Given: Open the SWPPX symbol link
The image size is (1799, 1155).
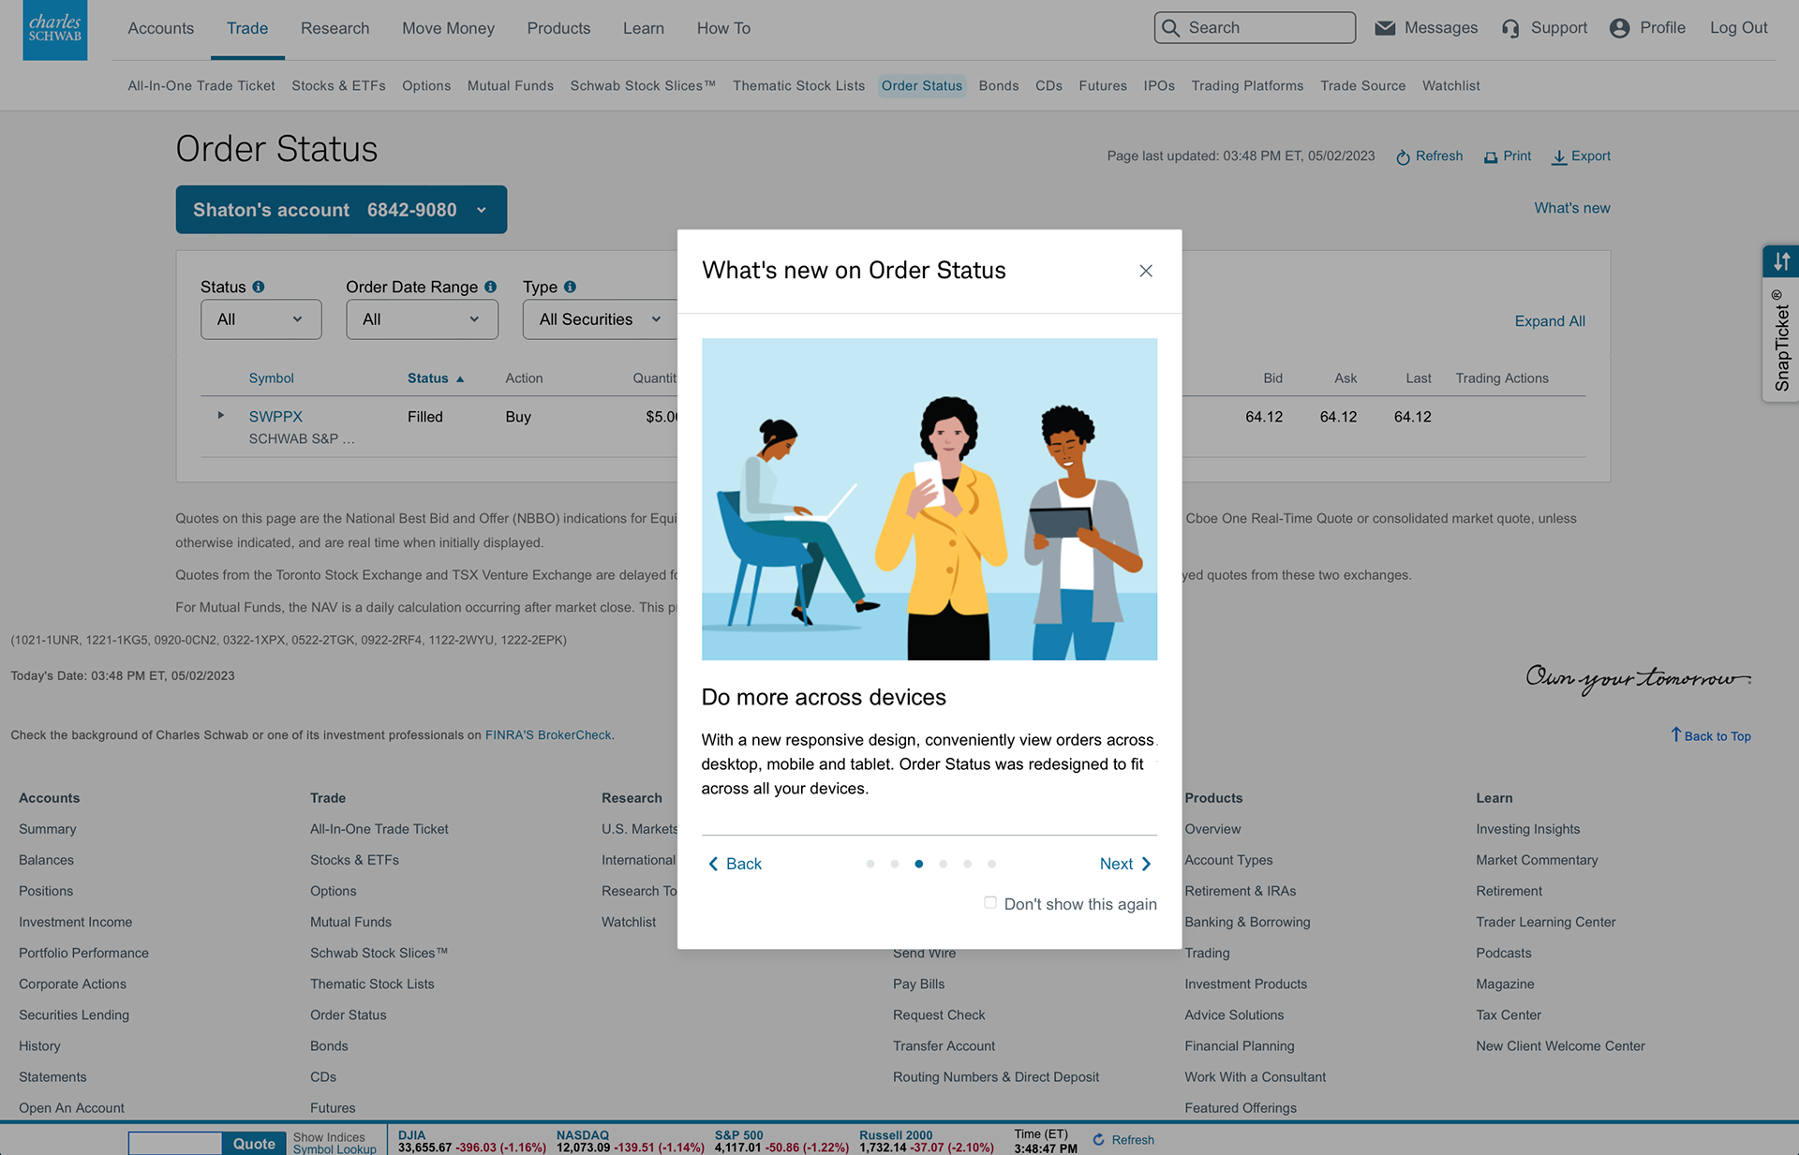Looking at the screenshot, I should (x=275, y=417).
